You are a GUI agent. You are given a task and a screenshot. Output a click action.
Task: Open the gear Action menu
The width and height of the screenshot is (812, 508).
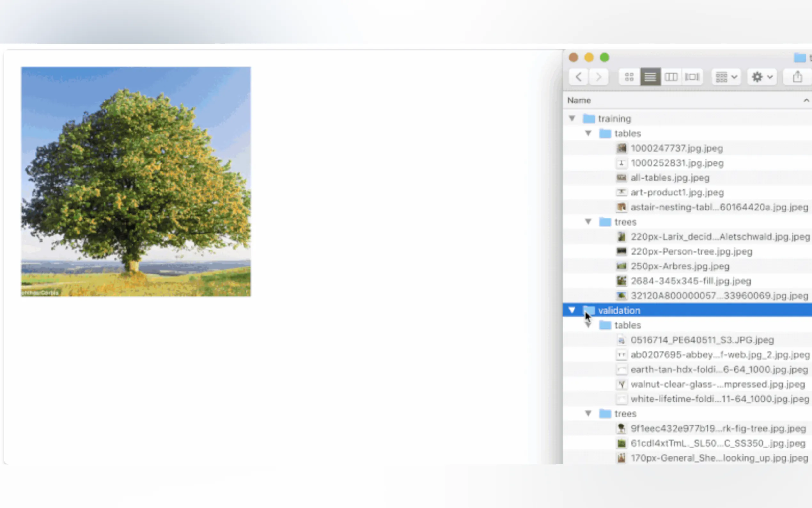click(x=761, y=77)
